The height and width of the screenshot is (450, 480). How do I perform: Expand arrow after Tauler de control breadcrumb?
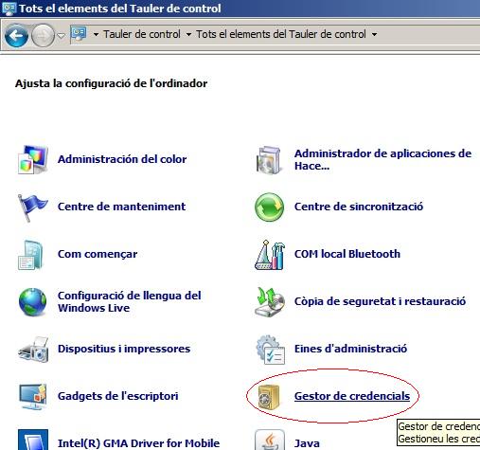[188, 34]
